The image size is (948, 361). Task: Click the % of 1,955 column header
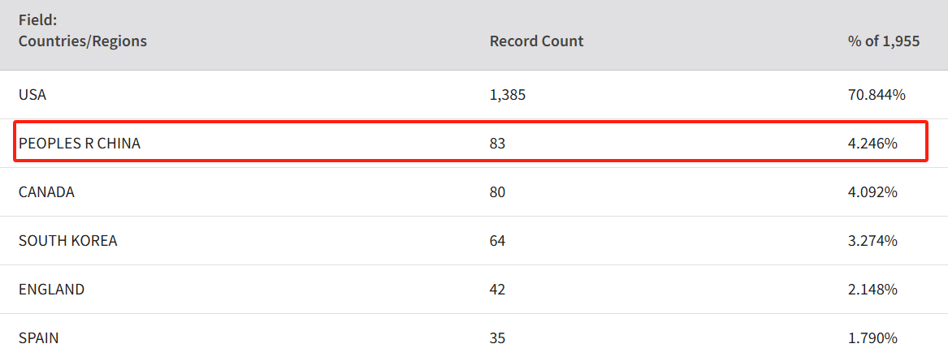click(x=884, y=41)
